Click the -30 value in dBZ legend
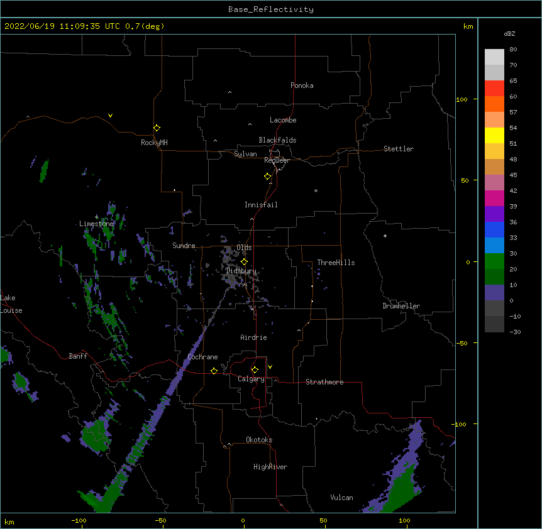 (515, 332)
